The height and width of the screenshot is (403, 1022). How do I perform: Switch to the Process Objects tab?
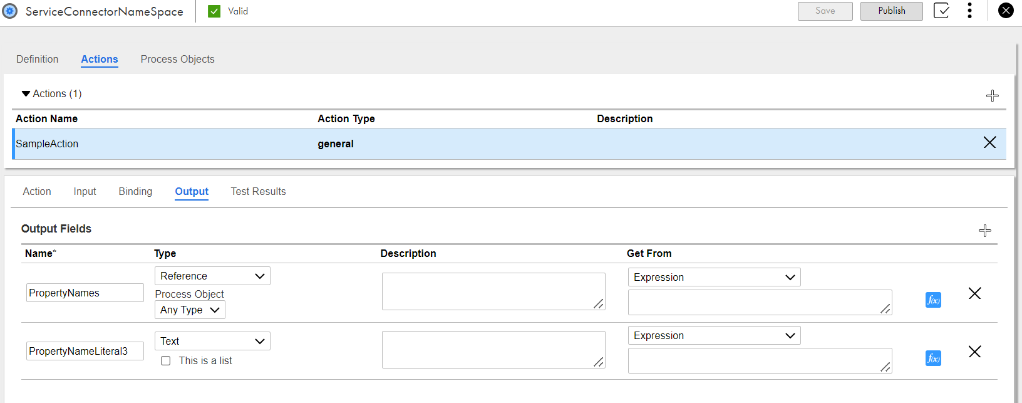178,59
